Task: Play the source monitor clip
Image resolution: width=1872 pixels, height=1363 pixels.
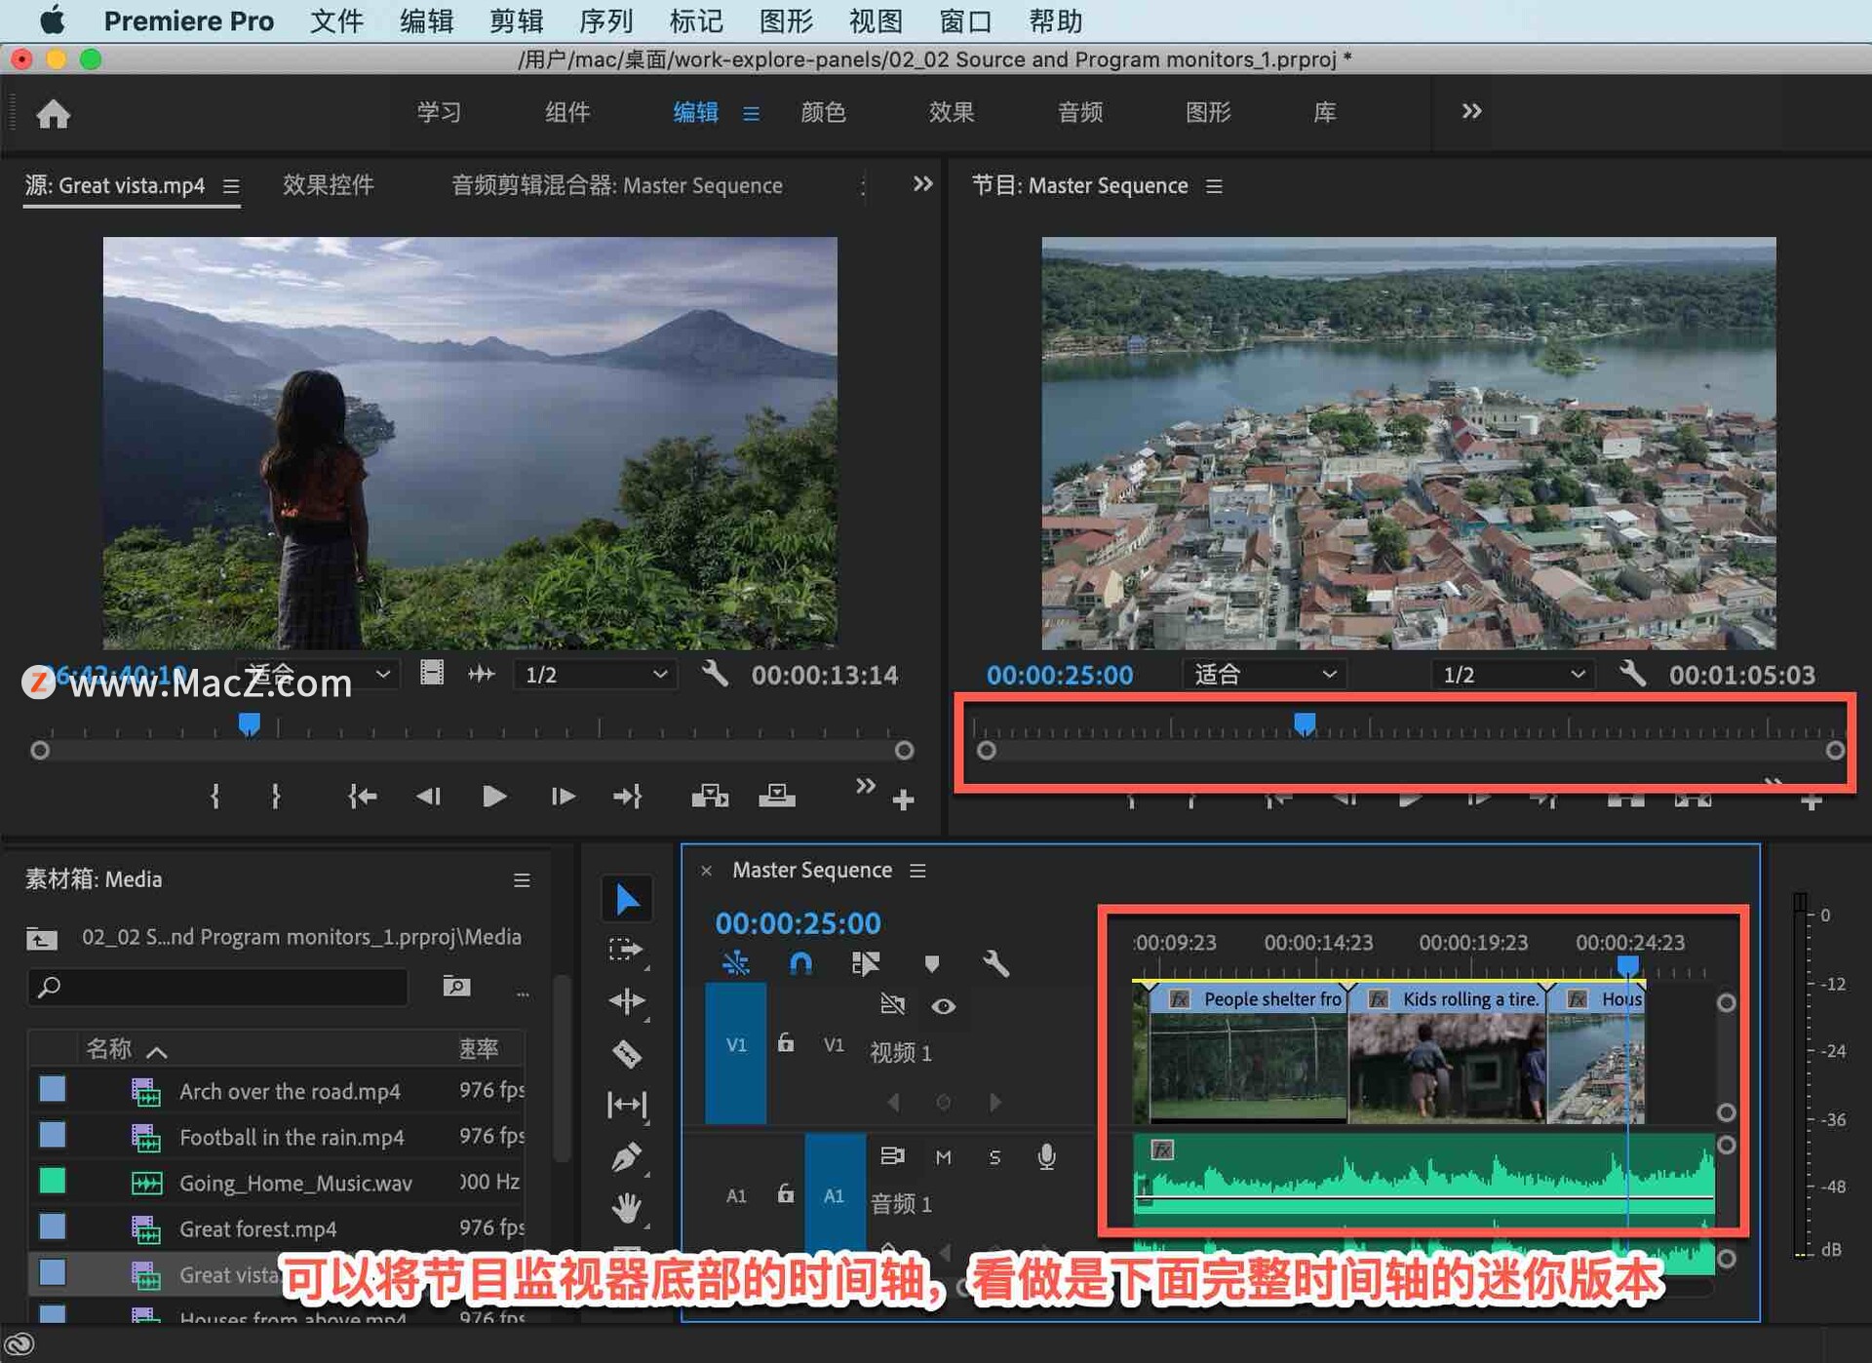Action: point(494,797)
